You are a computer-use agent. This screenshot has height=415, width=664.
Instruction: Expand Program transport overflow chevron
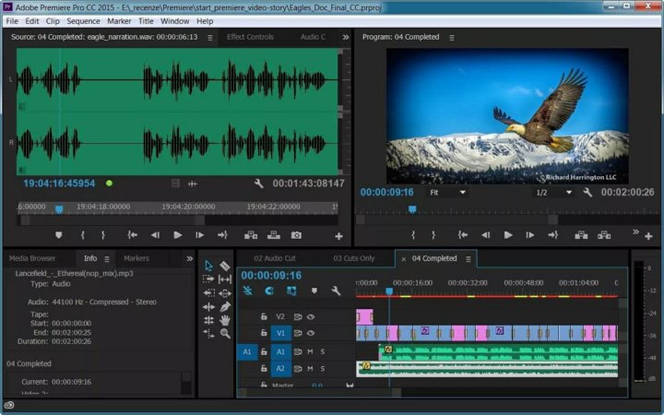(x=635, y=231)
